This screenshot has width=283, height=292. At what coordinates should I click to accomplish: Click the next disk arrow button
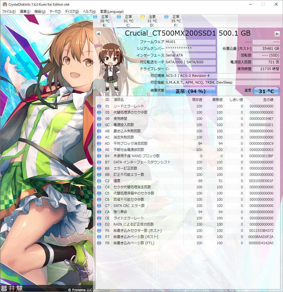point(277,34)
